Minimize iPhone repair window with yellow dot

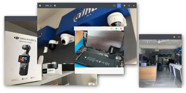[x=112, y=29]
